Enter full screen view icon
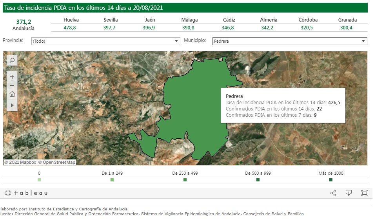The image size is (374, 219). (364, 193)
